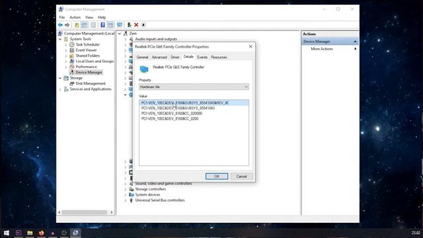Open the Windows Start menu
Image resolution: width=423 pixels, height=238 pixels.
pos(7,233)
